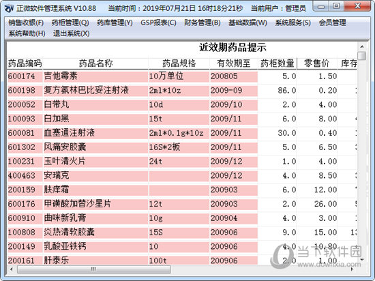The image size is (375, 281).
Task: Click the 药柜数量 column header
Action: (277, 63)
